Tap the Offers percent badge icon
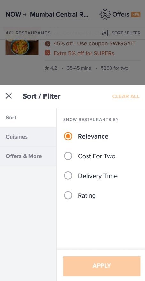 tap(105, 14)
